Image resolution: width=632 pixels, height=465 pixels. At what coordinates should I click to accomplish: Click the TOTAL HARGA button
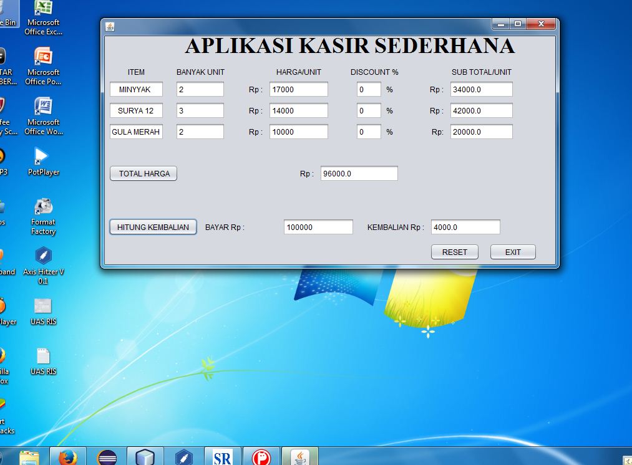143,173
